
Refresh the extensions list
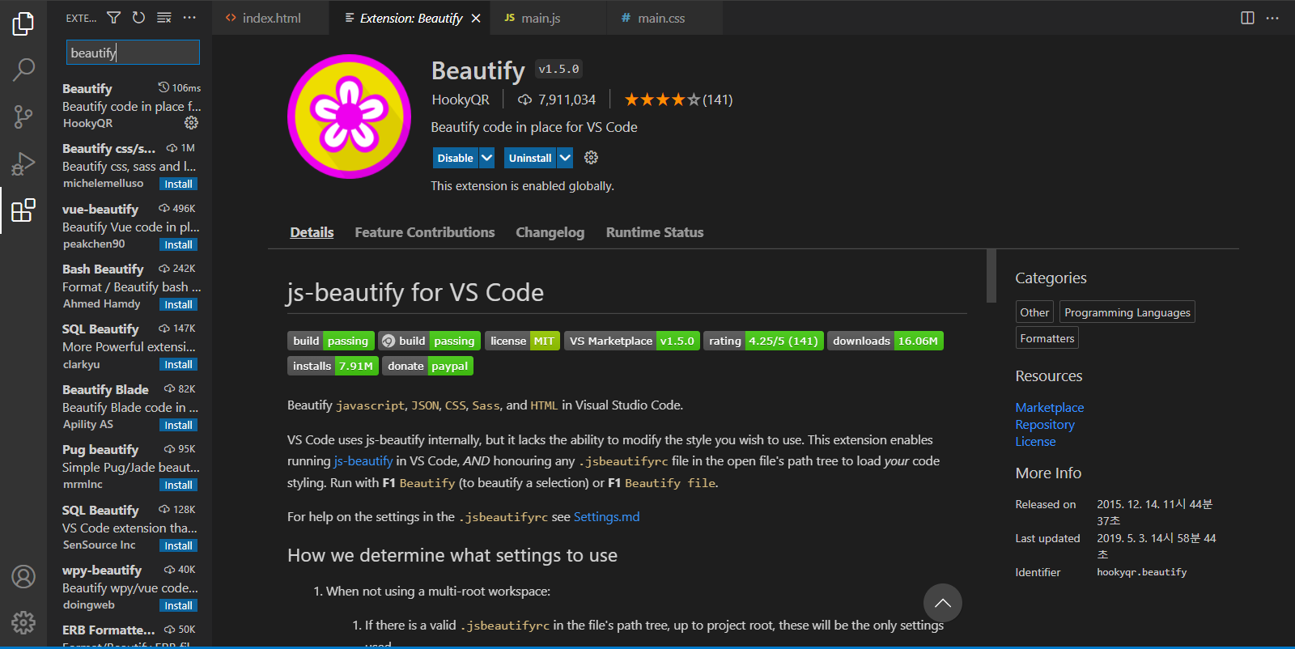coord(138,18)
